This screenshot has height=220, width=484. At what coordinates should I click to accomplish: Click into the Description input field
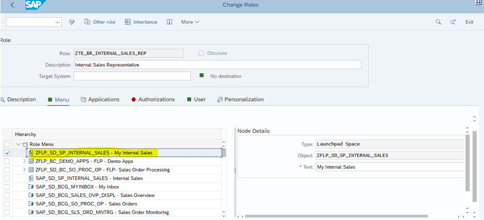point(217,65)
